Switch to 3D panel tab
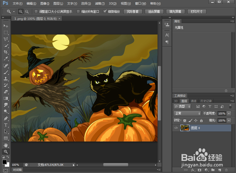The width and height of the screenshot is (236, 173). click(176, 101)
